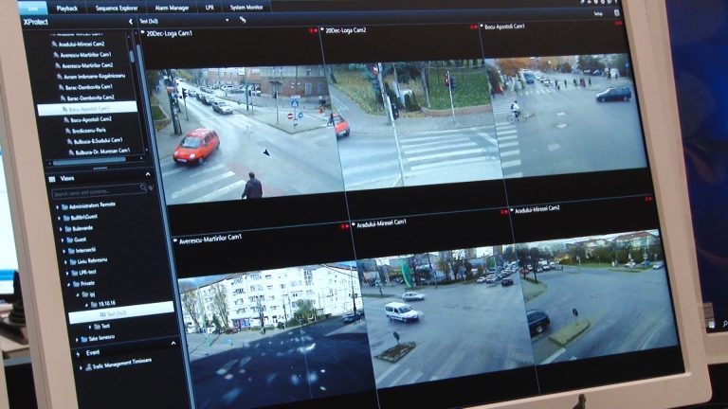Click the Private folder icon
Image resolution: width=728 pixels, height=409 pixels.
coord(78,284)
